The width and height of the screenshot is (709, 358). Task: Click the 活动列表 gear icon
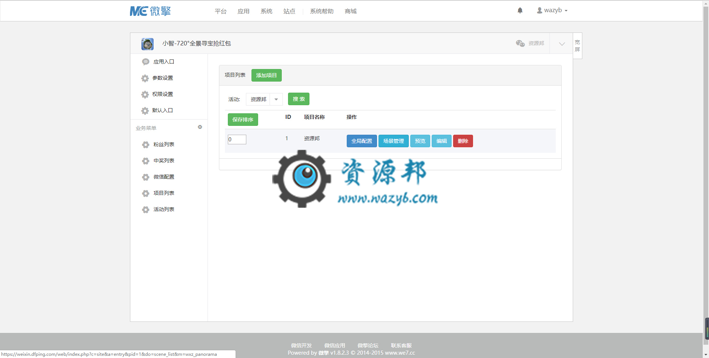pyautogui.click(x=145, y=210)
